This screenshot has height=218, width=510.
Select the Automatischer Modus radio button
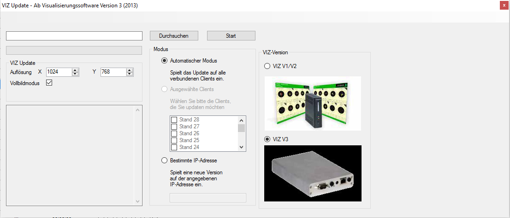[165, 61]
